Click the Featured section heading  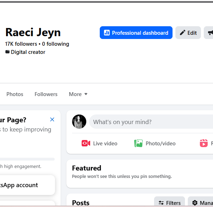tap(87, 168)
